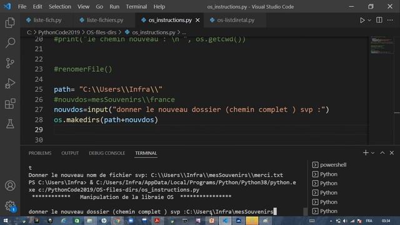The height and width of the screenshot is (225, 400).
Task: Open the Run menu
Action: pyautogui.click(x=114, y=7)
